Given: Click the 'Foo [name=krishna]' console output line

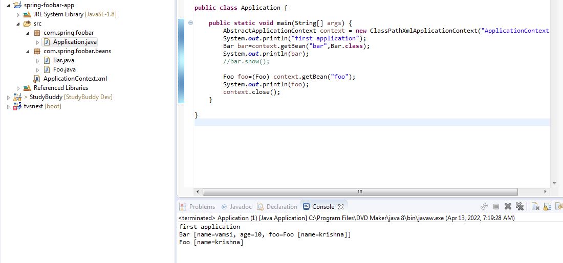Looking at the screenshot, I should click(x=211, y=243).
